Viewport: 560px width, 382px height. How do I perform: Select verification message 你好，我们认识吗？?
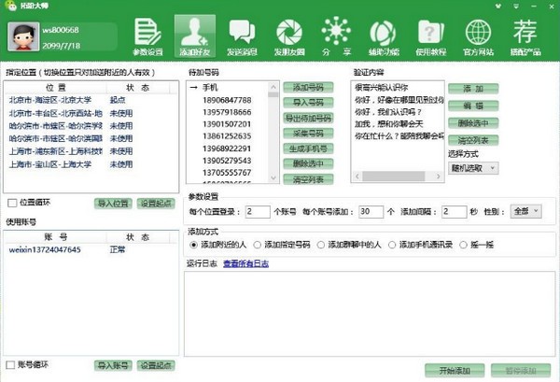pyautogui.click(x=388, y=112)
